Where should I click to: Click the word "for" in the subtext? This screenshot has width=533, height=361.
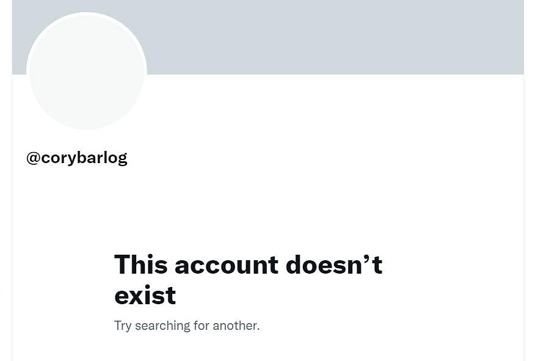click(x=201, y=326)
